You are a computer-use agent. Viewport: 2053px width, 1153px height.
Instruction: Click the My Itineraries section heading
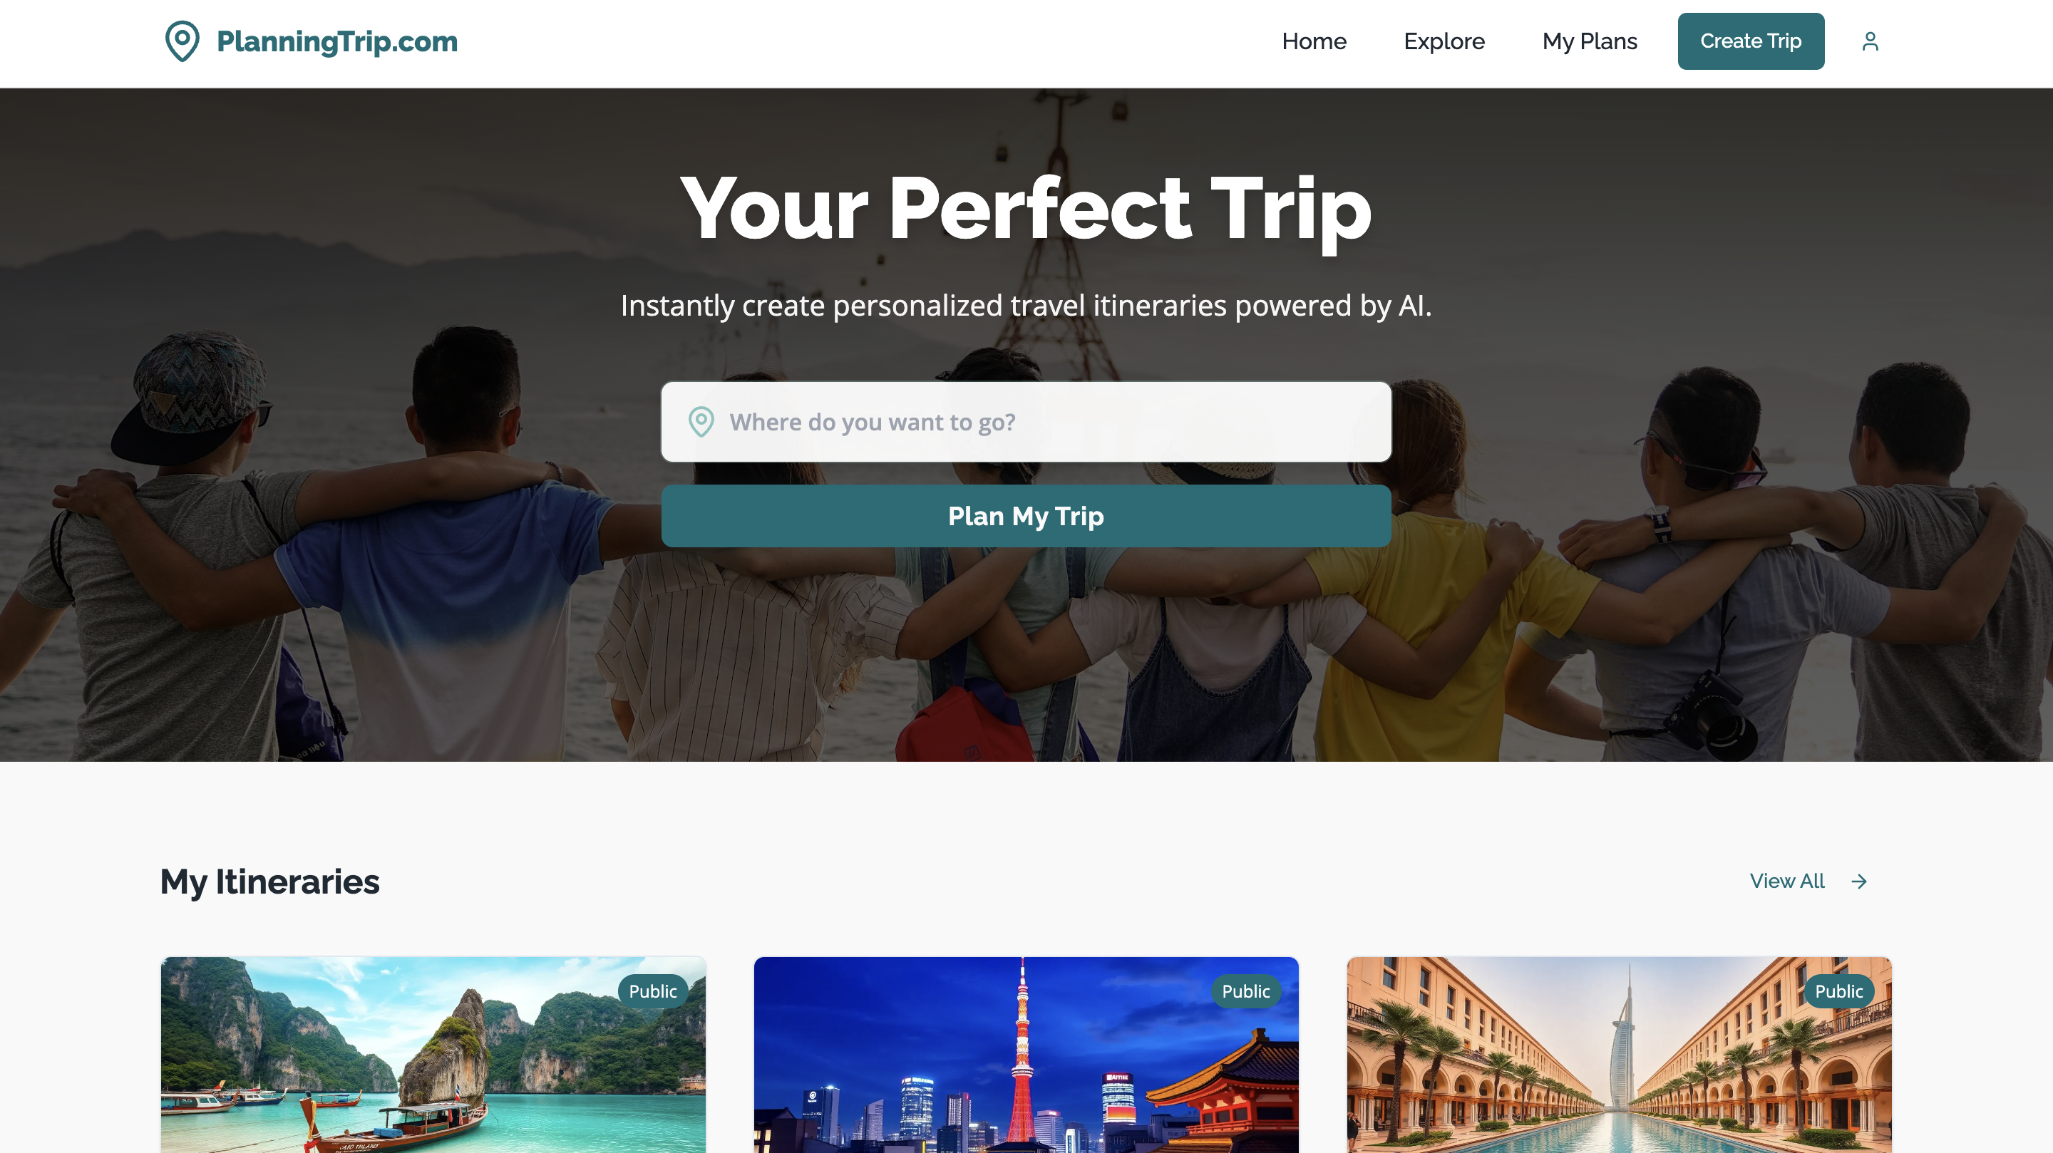[x=269, y=882]
